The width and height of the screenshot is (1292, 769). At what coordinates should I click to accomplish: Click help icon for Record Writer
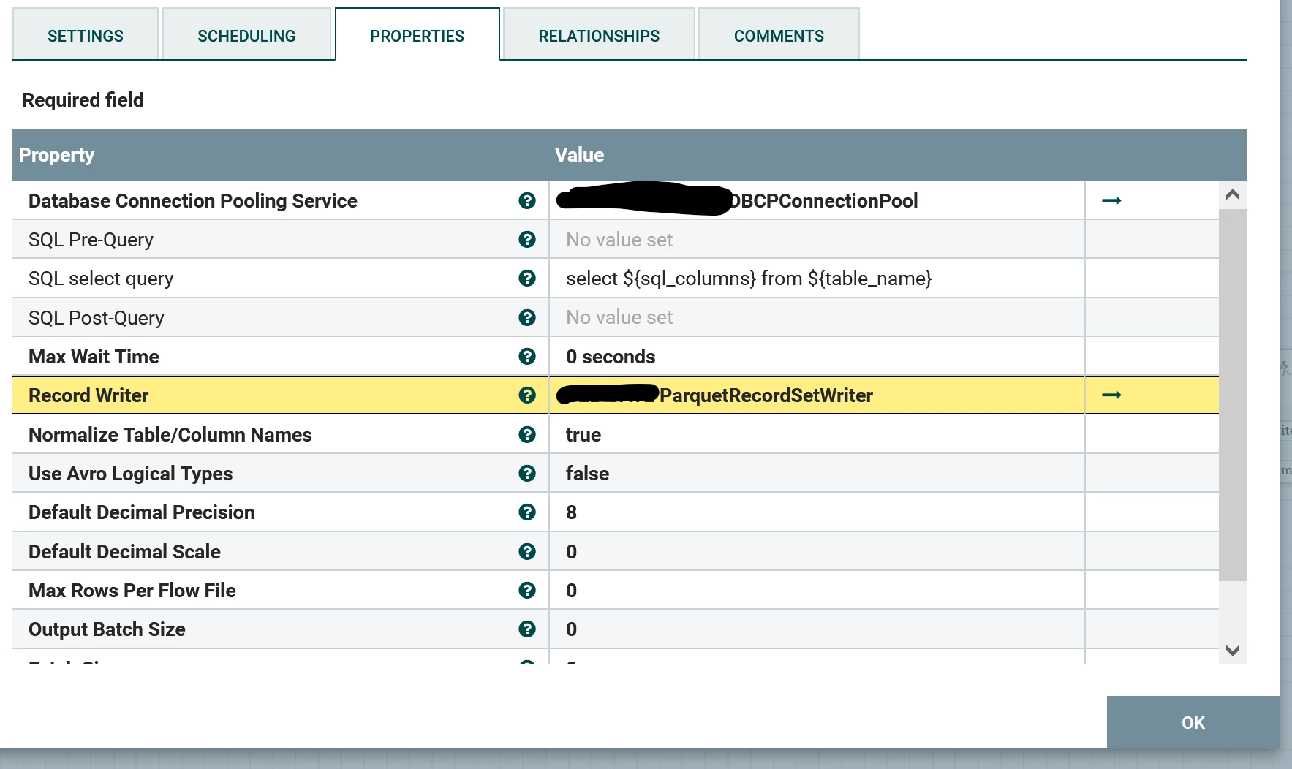526,395
